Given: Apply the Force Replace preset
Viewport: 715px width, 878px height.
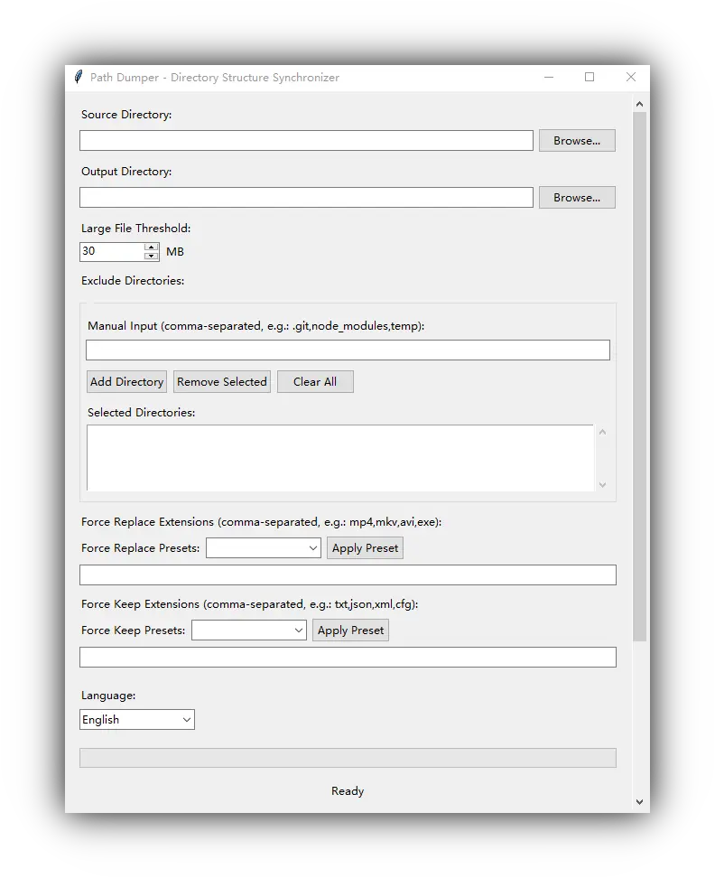Looking at the screenshot, I should (x=365, y=548).
